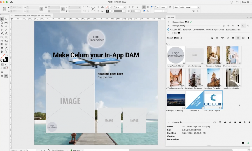Viewport: 252px width, 151px height.
Task: Select the Rectangle Frame tool
Action: (x=2, y=37)
